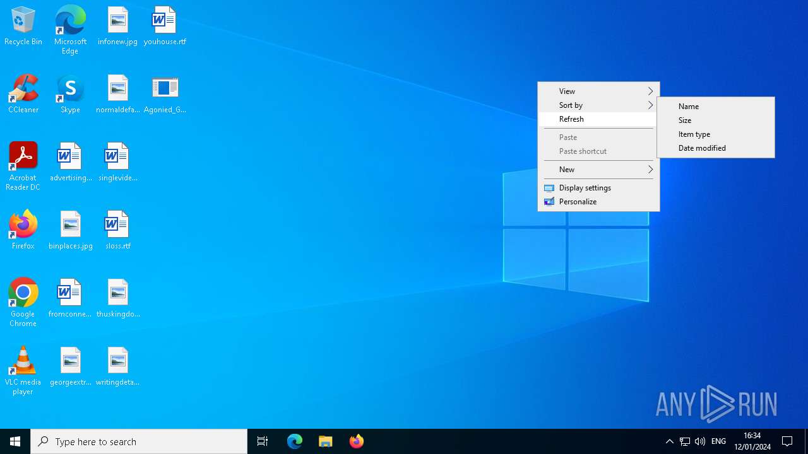Choose Refresh from the context menu

coord(598,119)
